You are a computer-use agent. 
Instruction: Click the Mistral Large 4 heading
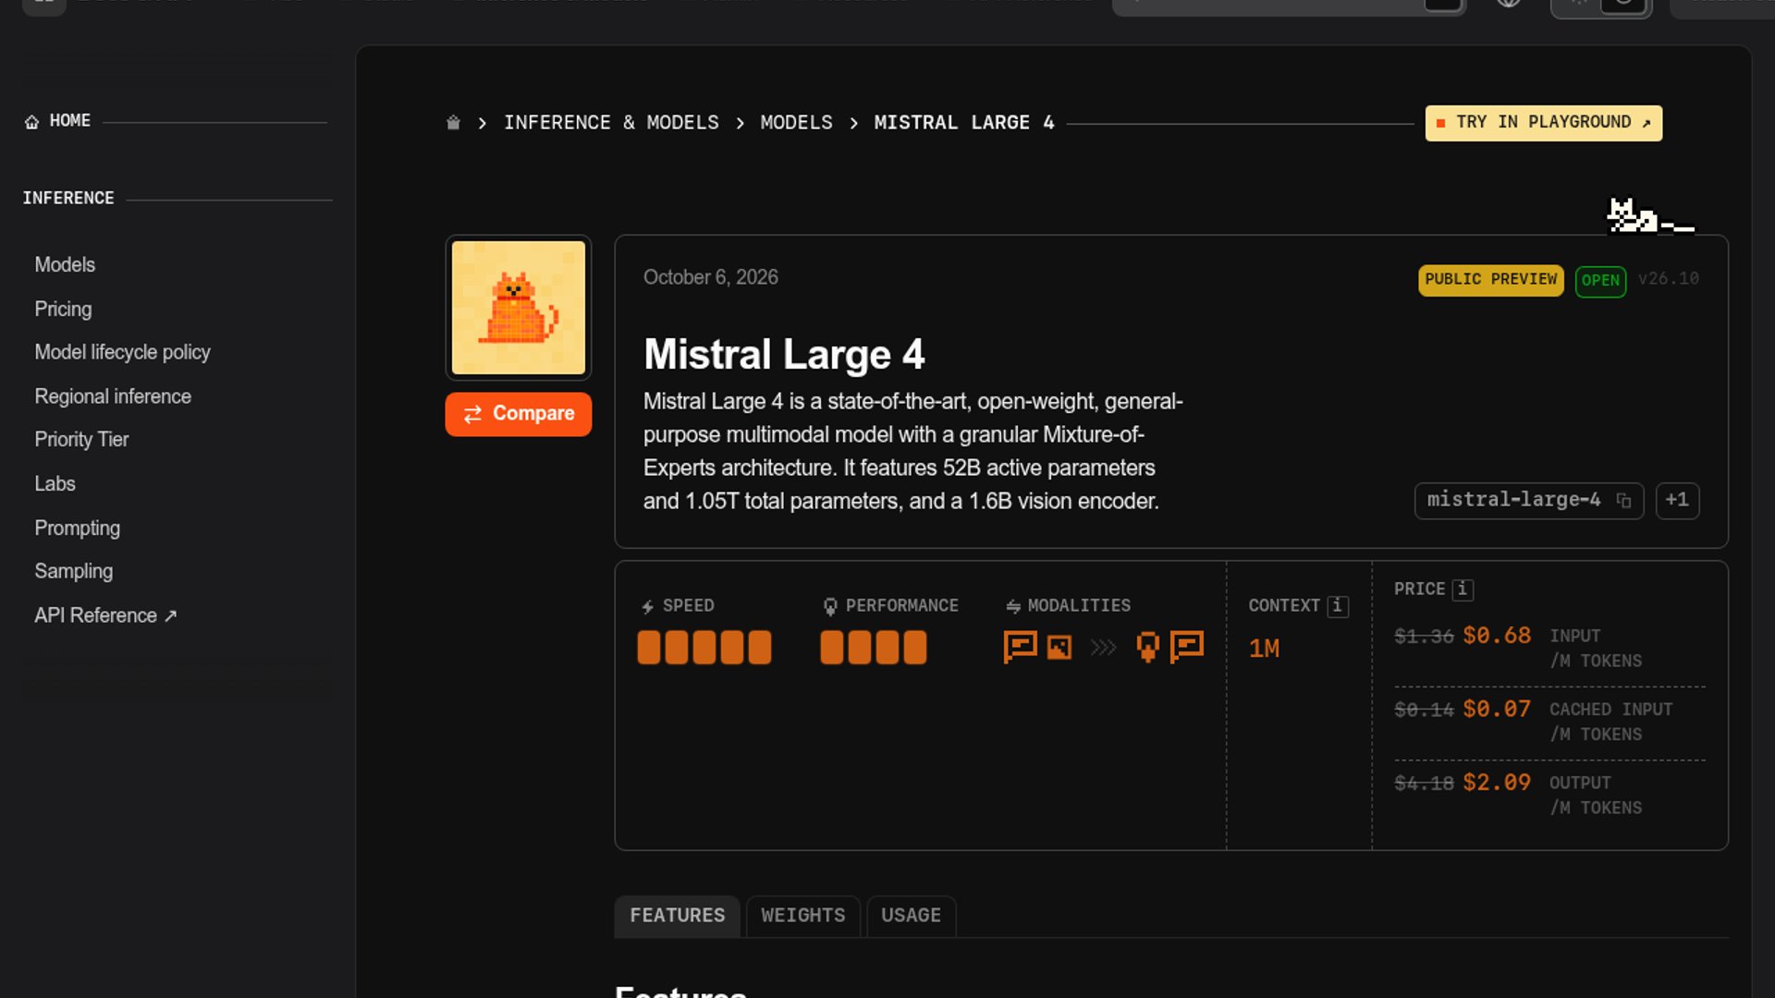pos(784,355)
